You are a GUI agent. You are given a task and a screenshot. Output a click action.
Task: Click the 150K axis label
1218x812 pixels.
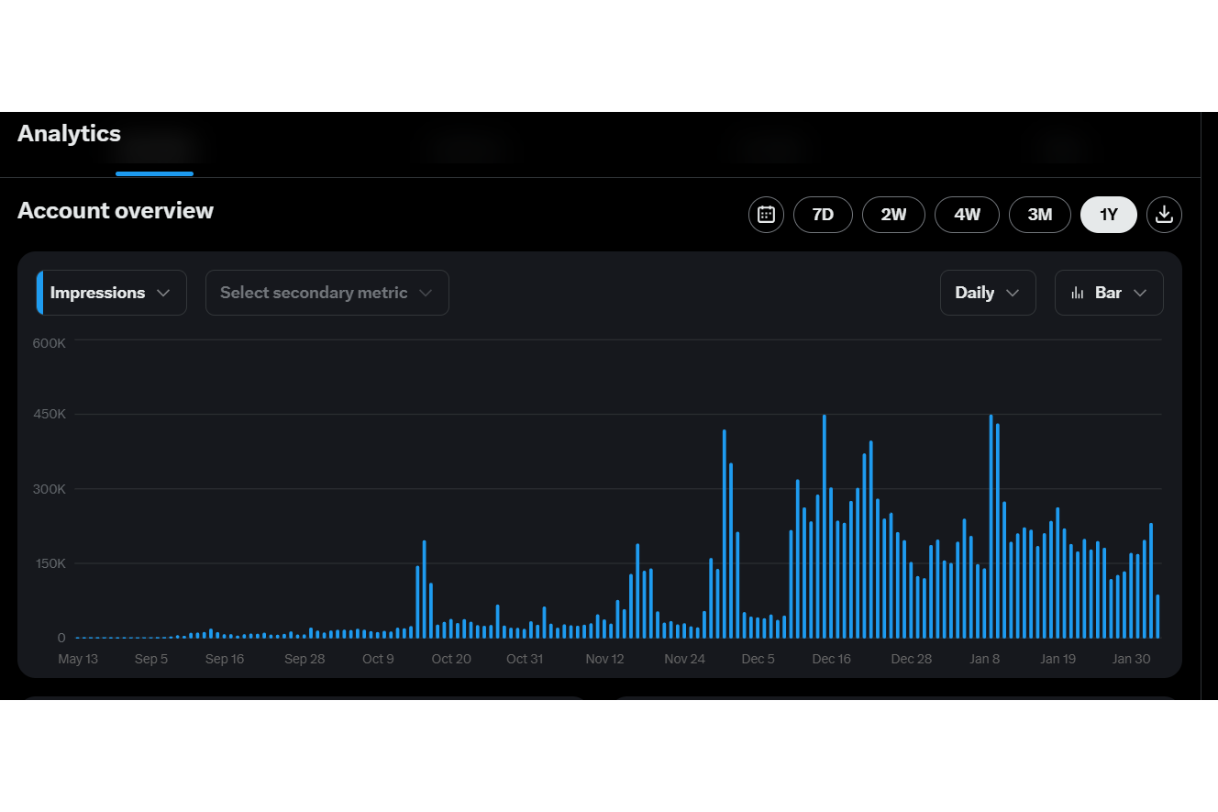(49, 563)
